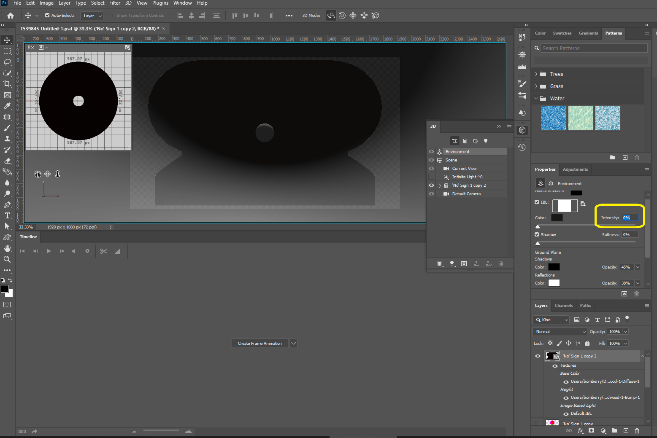Uncheck the Shadow option in Properties
657x438 pixels.
coord(537,234)
